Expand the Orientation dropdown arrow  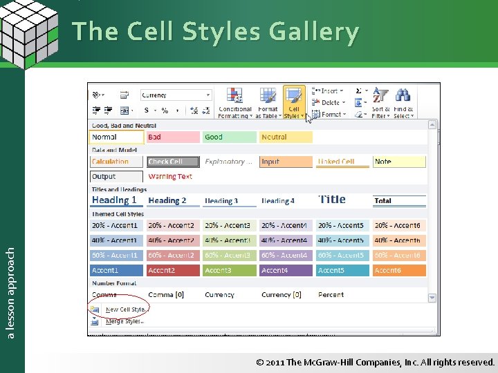pyautogui.click(x=103, y=95)
